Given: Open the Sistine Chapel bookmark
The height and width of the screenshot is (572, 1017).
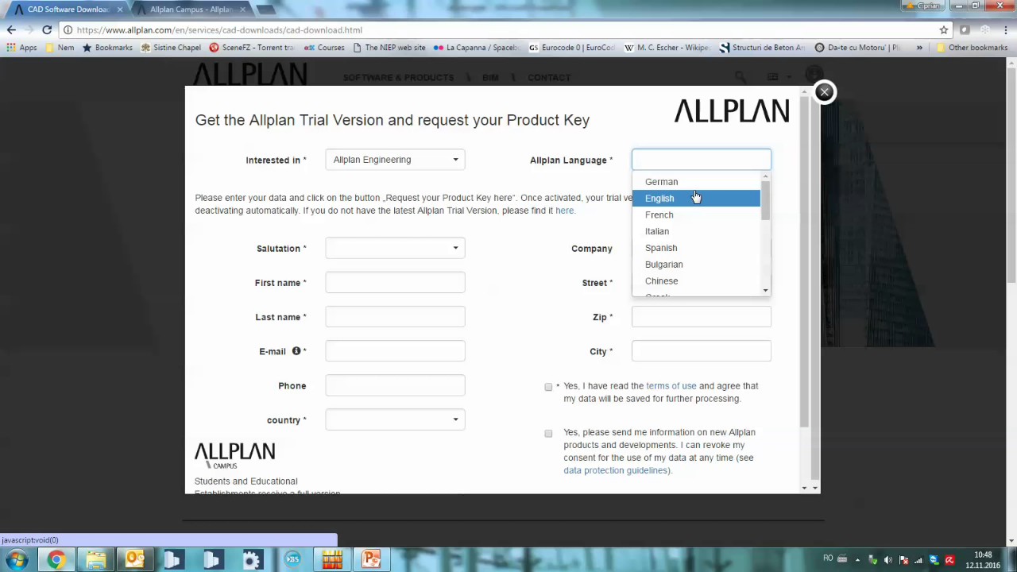Looking at the screenshot, I should (x=171, y=48).
